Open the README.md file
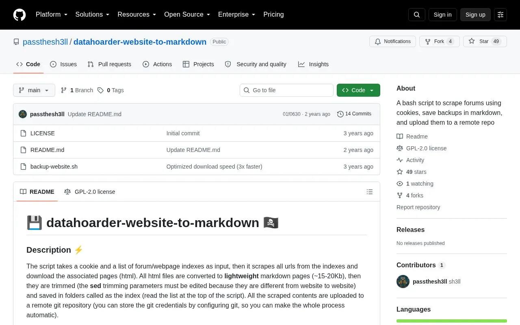Viewport: 520px width, 325px height. click(47, 150)
